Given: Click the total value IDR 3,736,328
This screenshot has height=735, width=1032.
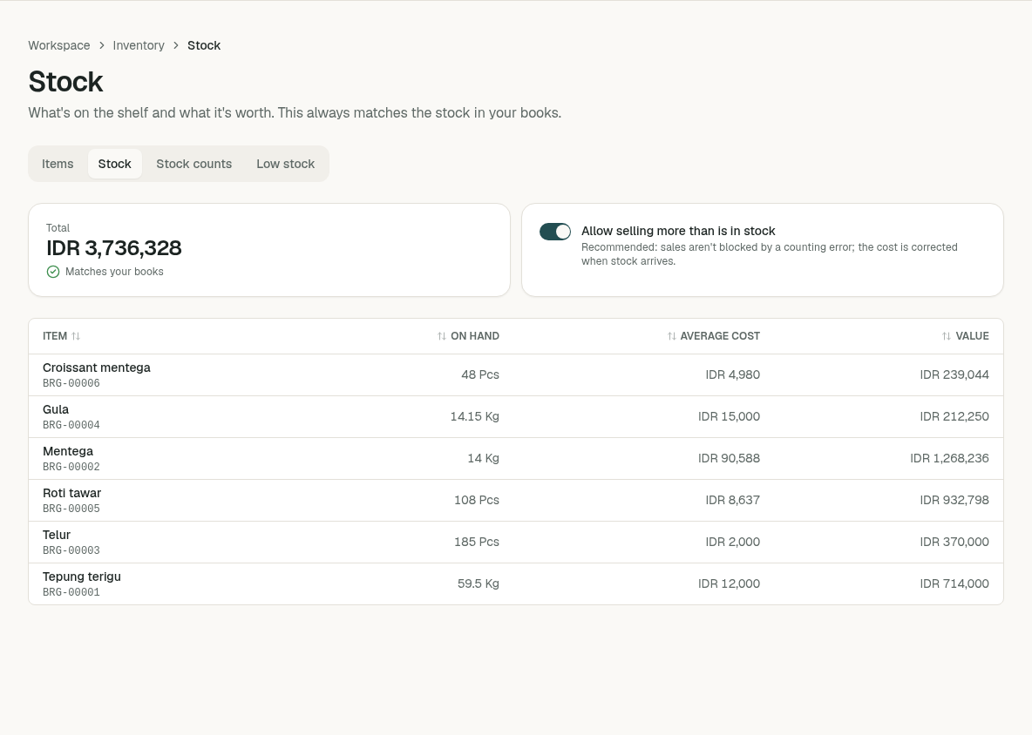Looking at the screenshot, I should click(114, 248).
